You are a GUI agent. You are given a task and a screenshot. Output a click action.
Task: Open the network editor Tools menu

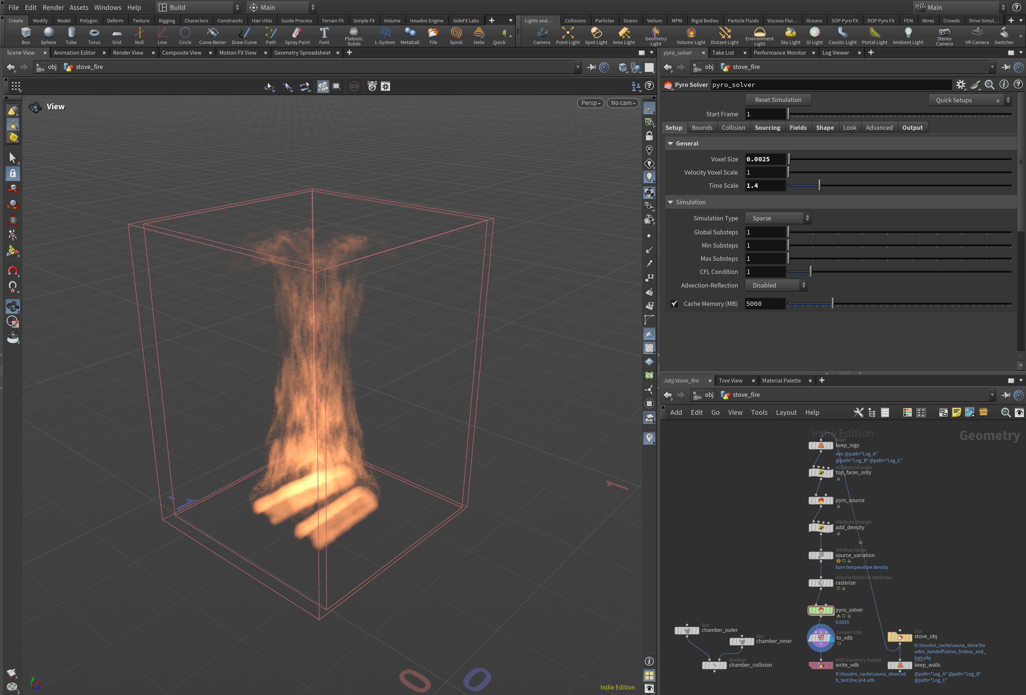click(x=759, y=413)
